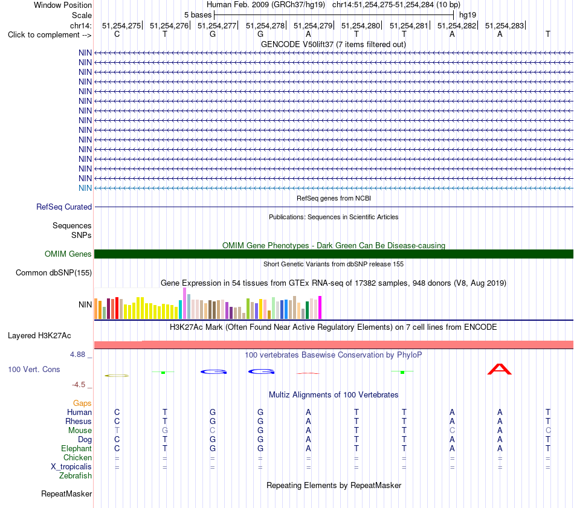
Task: Click the pink H3K27Ac signal bar
Action: point(334,345)
